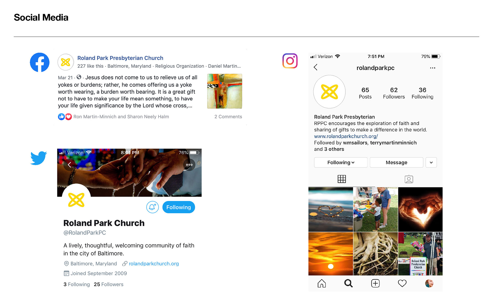493x308 pixels.
Task: Open Twitter profile overflow dots button
Action: pyautogui.click(x=189, y=165)
